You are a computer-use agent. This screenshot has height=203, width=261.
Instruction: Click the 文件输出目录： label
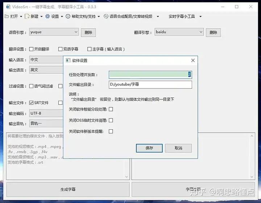pyautogui.click(x=82, y=85)
